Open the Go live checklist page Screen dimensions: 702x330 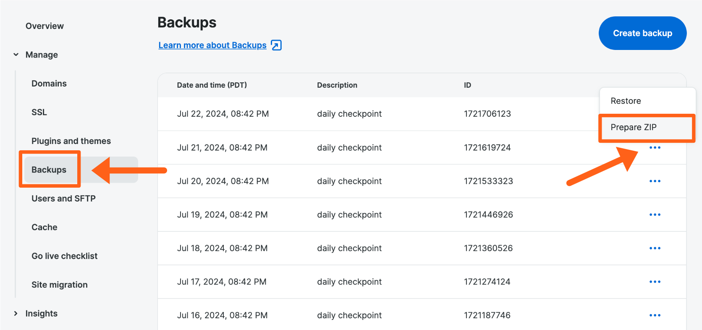(x=64, y=256)
